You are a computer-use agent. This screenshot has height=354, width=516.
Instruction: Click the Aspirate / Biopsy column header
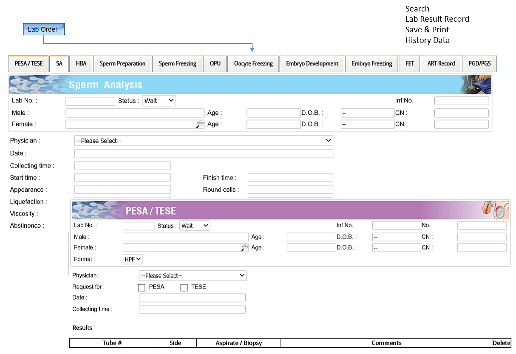(238, 343)
